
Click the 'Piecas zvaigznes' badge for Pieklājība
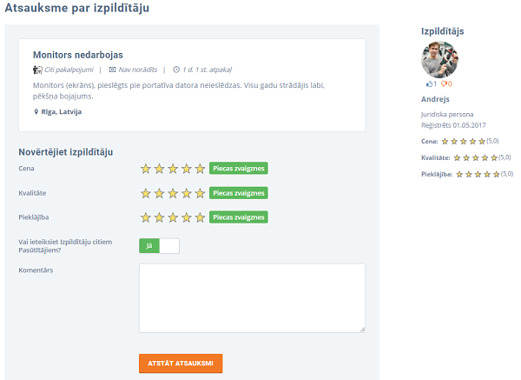238,217
